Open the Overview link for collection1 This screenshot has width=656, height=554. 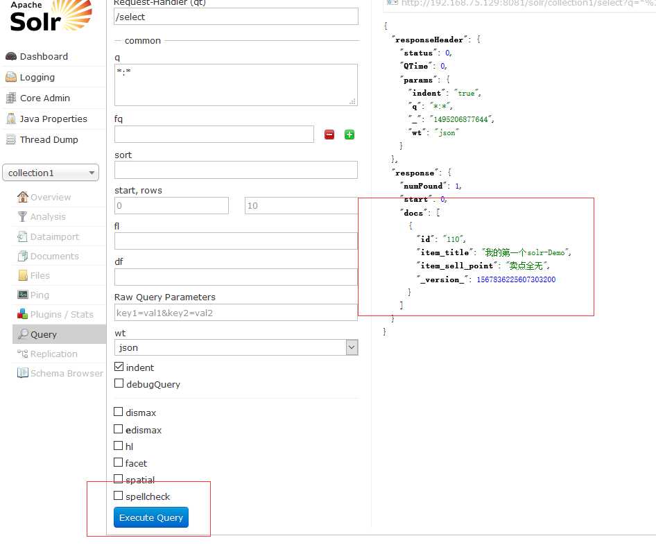(50, 197)
